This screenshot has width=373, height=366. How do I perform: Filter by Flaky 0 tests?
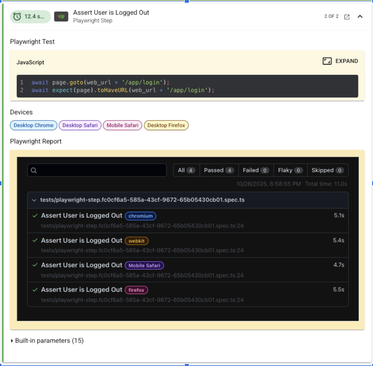(290, 170)
